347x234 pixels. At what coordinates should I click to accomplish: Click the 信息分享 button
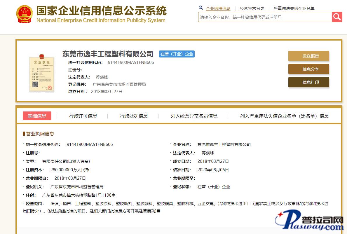308,69
